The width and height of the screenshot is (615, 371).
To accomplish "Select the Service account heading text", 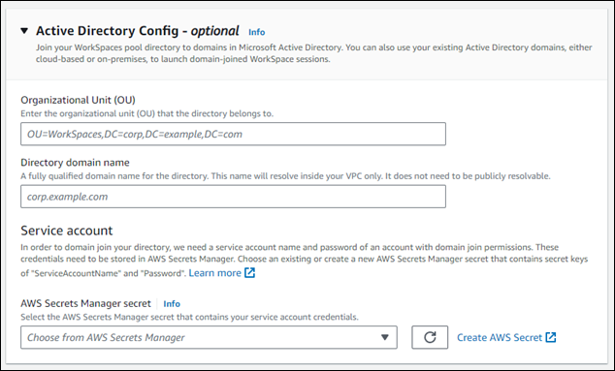I will tap(67, 231).
